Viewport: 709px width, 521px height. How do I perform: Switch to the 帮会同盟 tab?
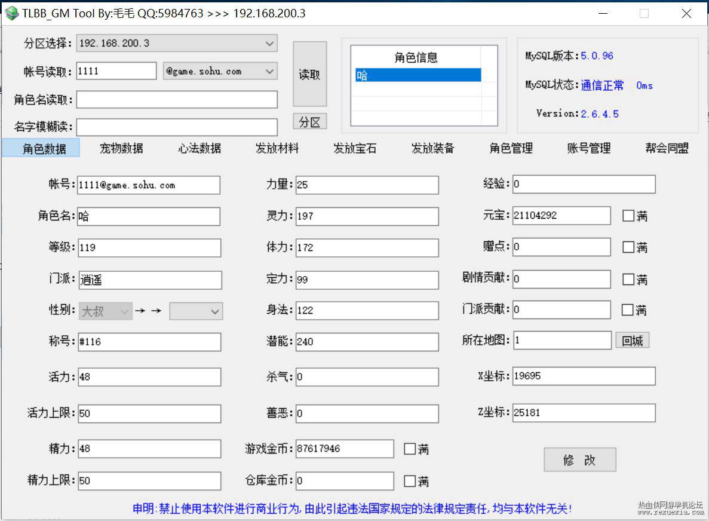[x=667, y=148]
